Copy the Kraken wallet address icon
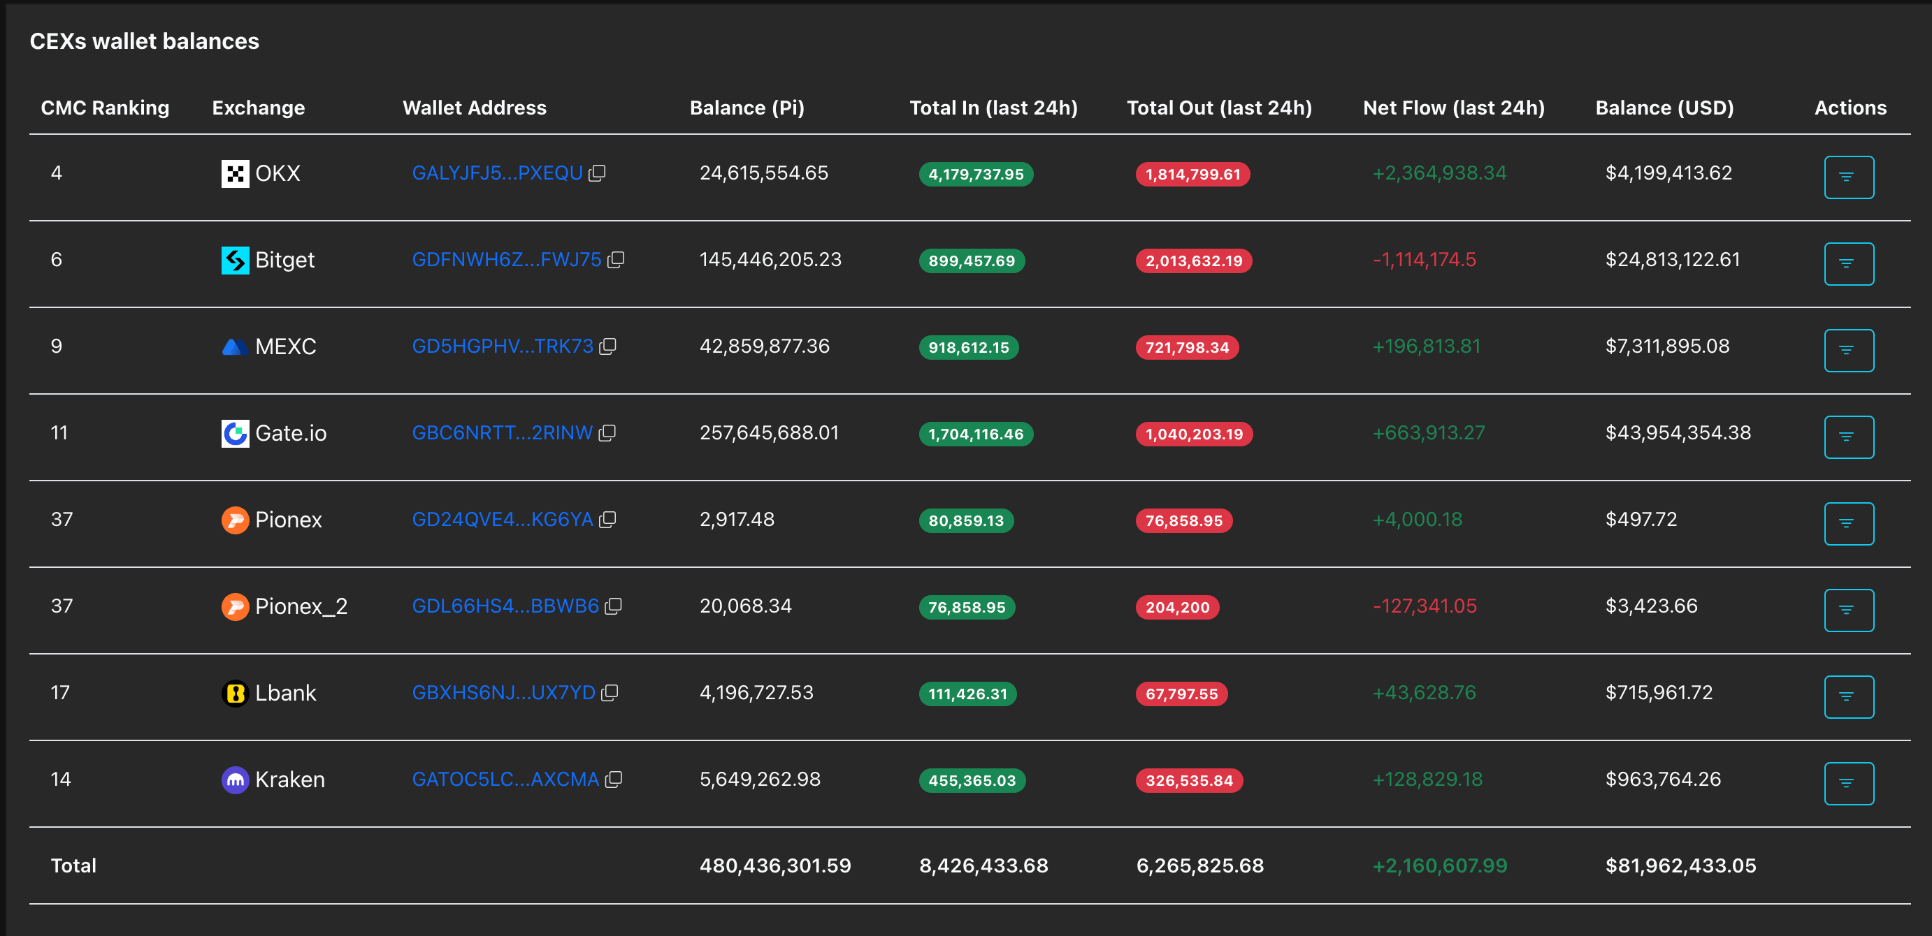The width and height of the screenshot is (1932, 936). [x=614, y=780]
